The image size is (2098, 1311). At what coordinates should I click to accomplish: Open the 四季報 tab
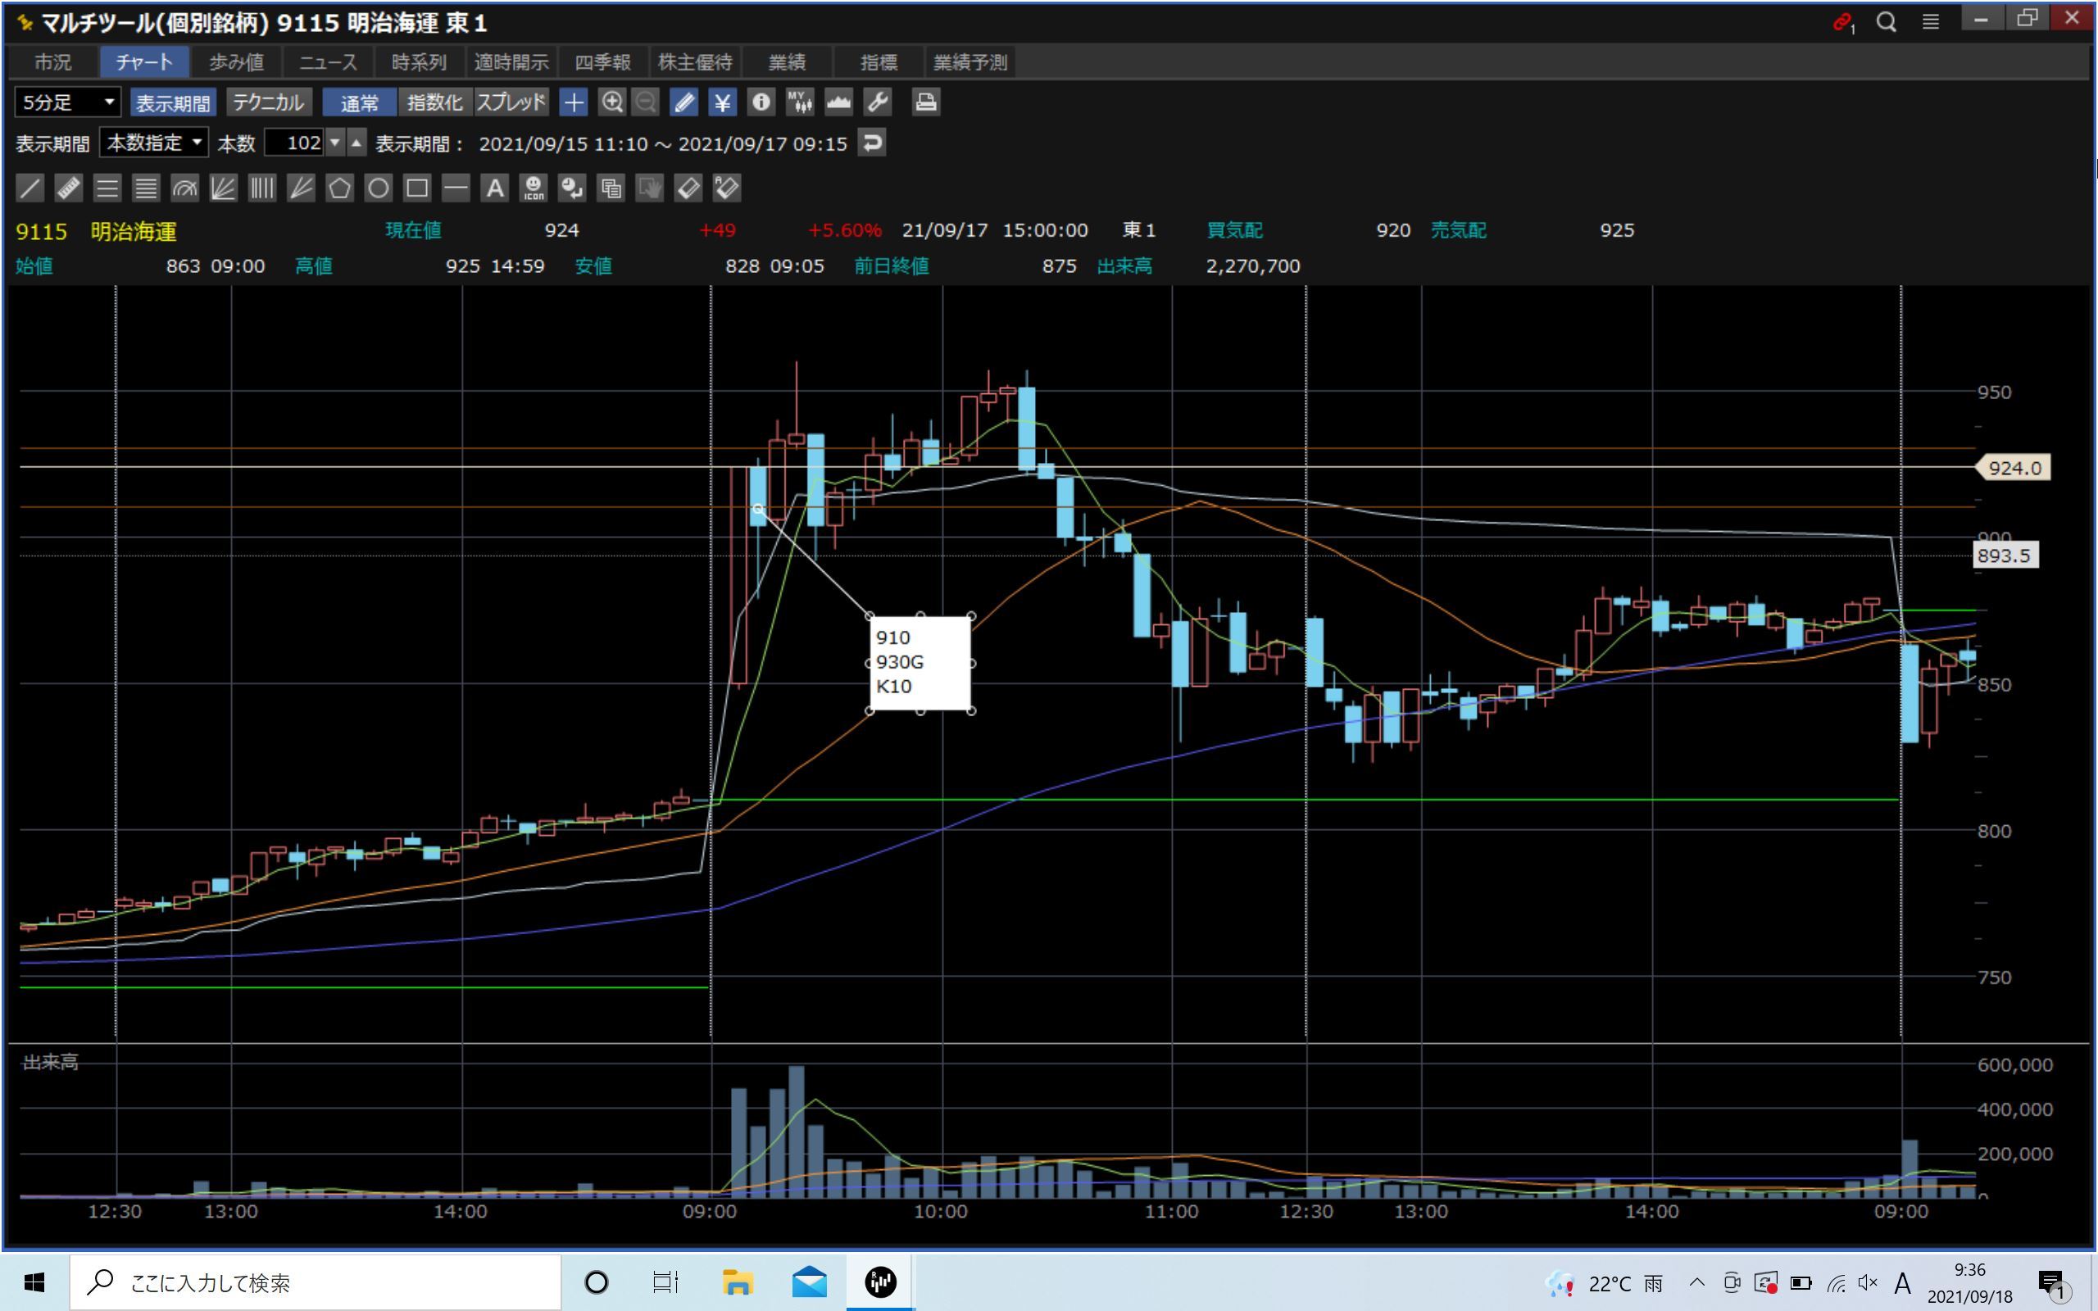coord(602,62)
